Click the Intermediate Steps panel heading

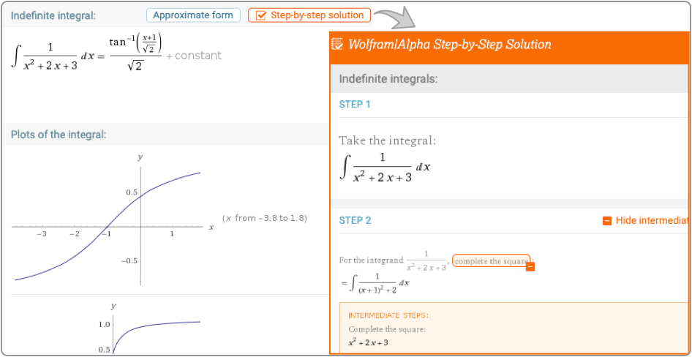pyautogui.click(x=388, y=315)
